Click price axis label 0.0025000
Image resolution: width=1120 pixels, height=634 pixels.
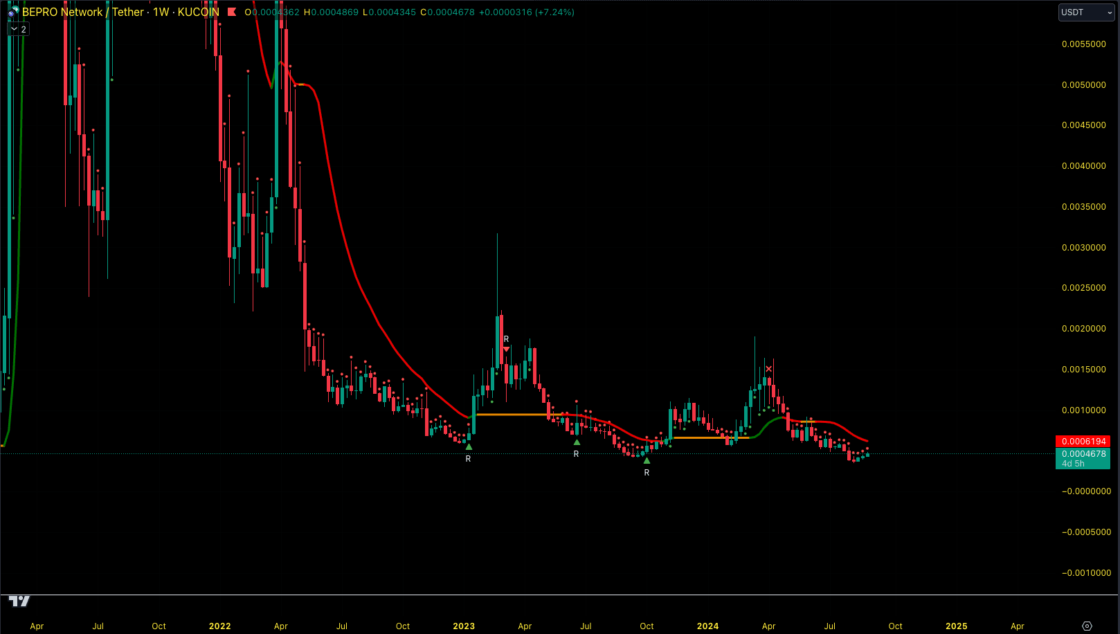coord(1084,287)
